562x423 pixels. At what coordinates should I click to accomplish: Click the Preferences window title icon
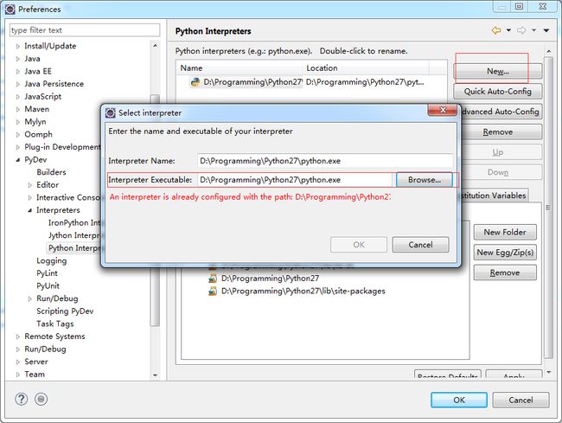(10, 9)
